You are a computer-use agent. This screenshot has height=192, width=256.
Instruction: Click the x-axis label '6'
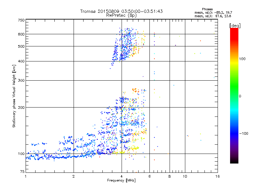(149, 176)
